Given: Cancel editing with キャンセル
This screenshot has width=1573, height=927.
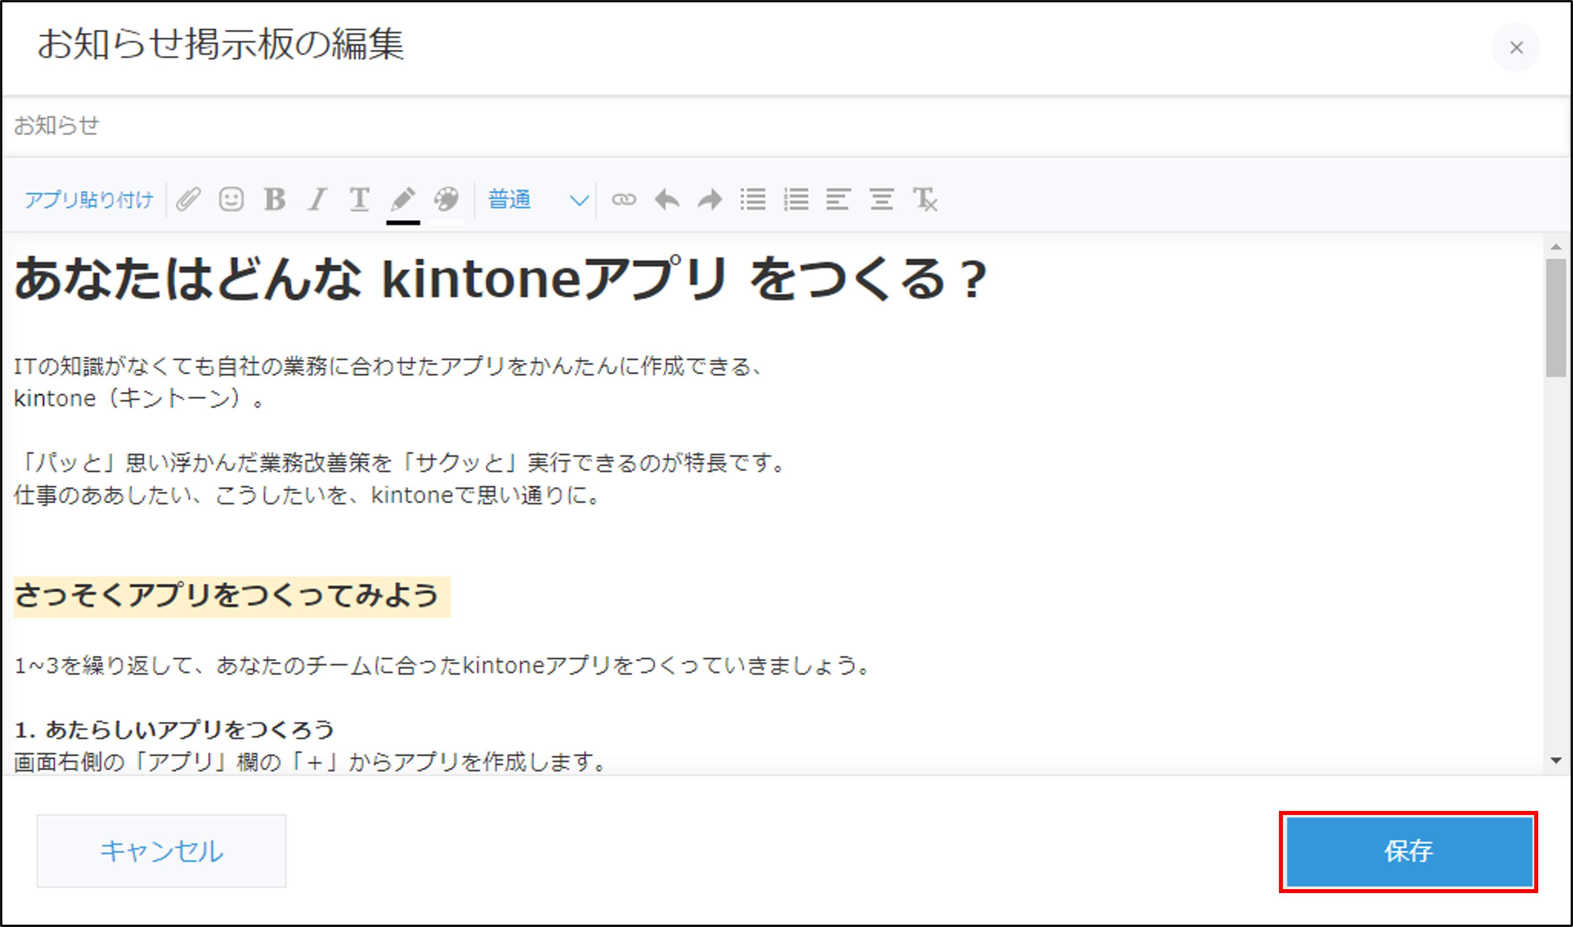Looking at the screenshot, I should (161, 849).
